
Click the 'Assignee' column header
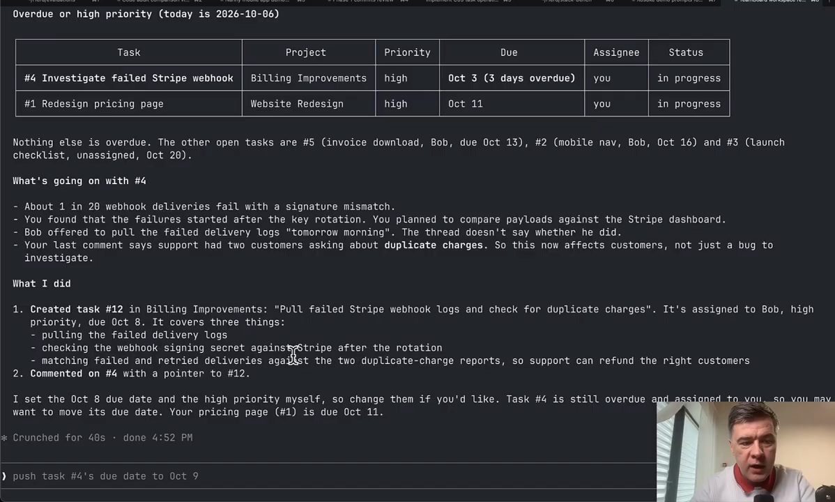pos(616,52)
